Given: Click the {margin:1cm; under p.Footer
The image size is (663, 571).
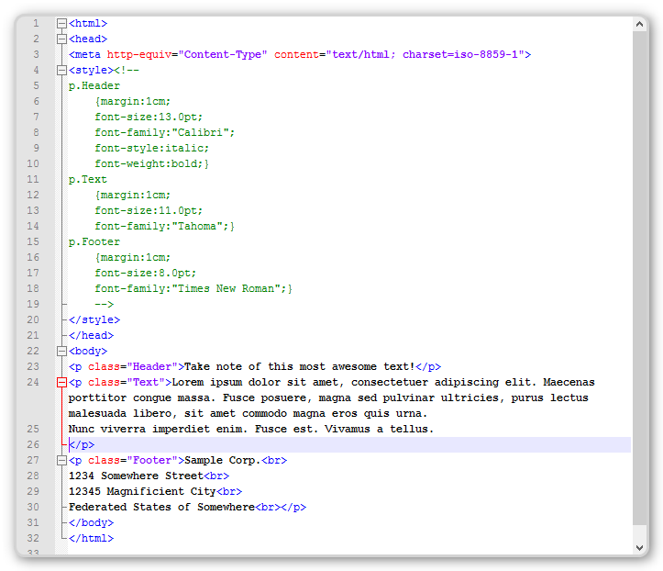Looking at the screenshot, I should [x=133, y=257].
